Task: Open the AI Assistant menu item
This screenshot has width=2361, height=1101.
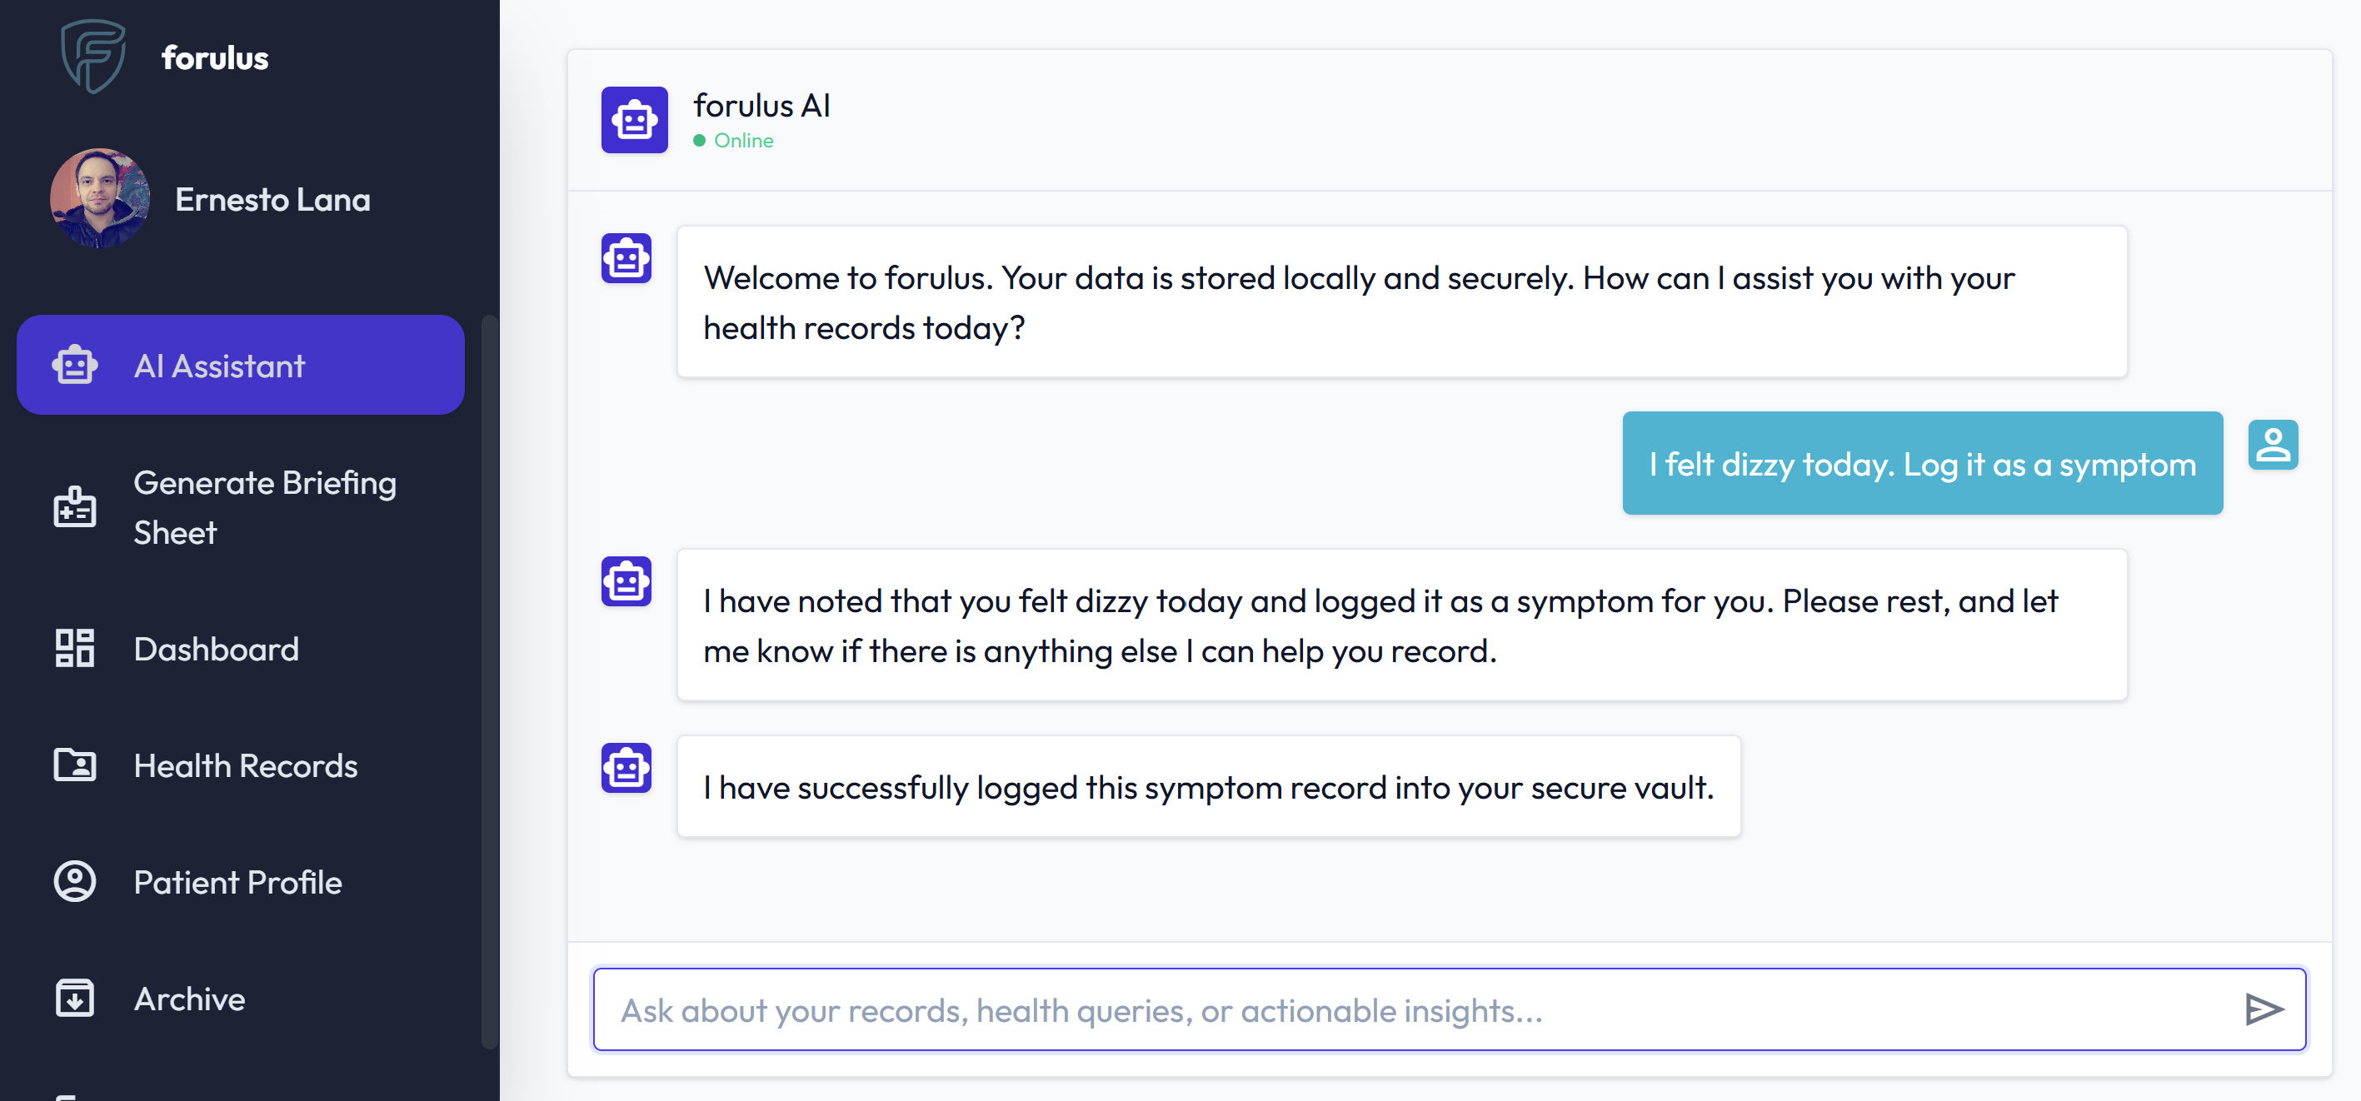Action: (x=240, y=366)
